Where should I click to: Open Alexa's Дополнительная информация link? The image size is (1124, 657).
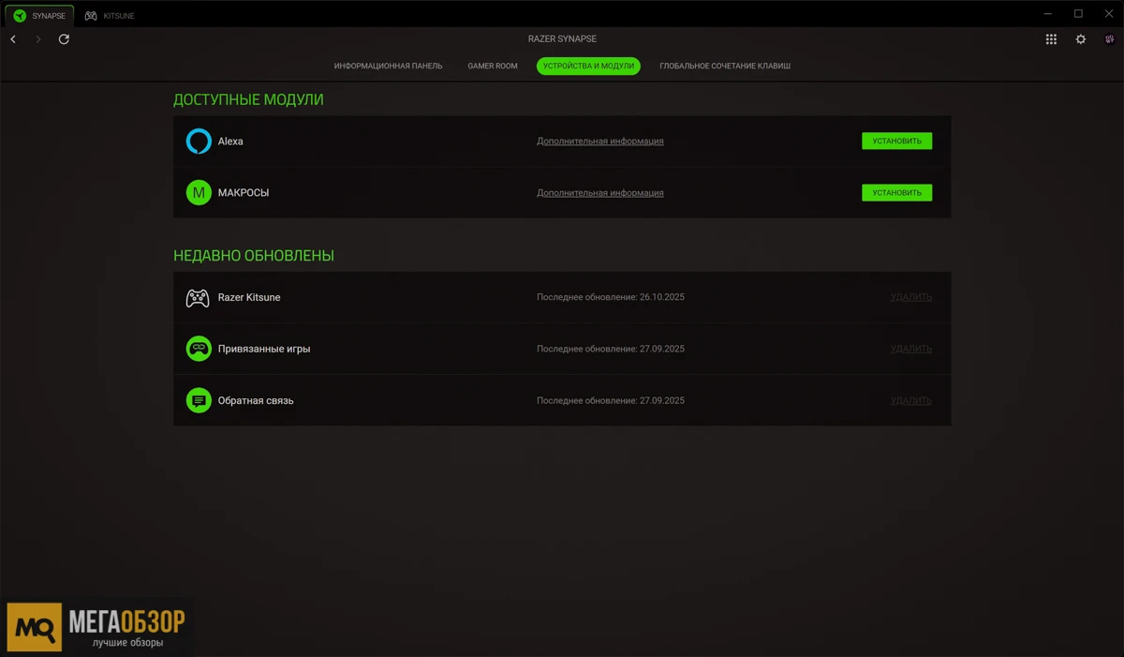599,142
